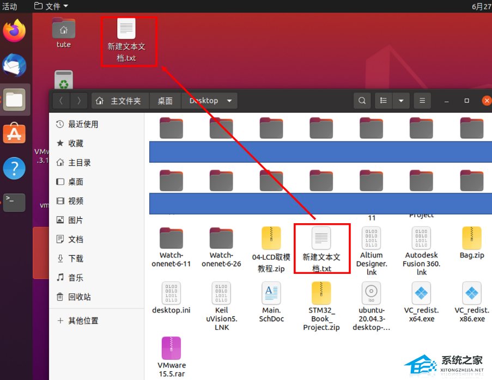Launch Terminal from the dock
Viewport: 492px width, 380px height.
pyautogui.click(x=14, y=203)
